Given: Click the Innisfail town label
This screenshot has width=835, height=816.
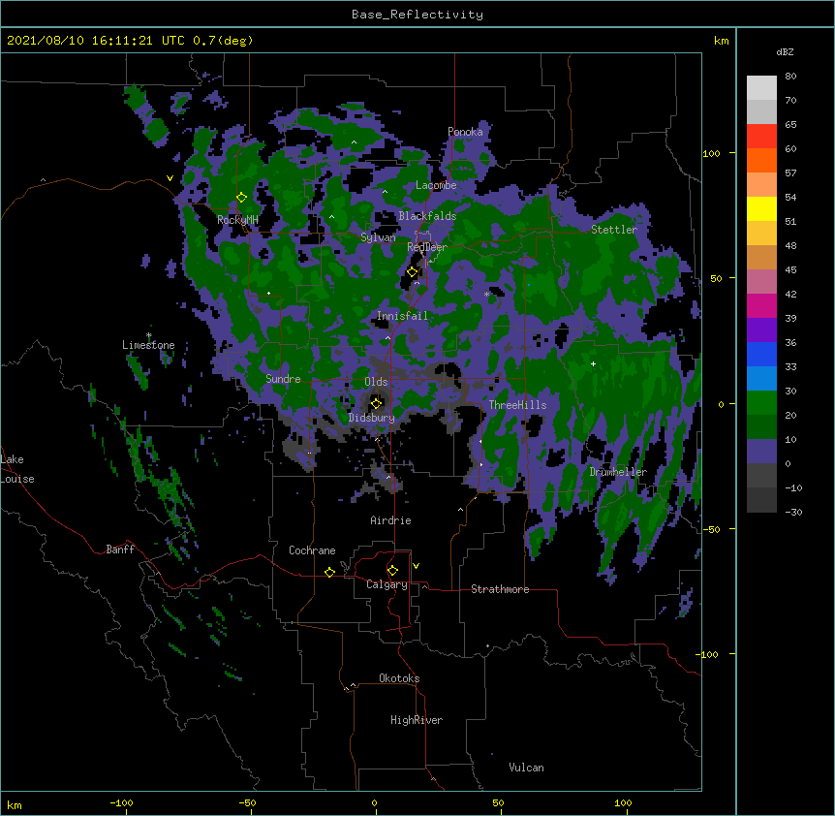Looking at the screenshot, I should 403,316.
